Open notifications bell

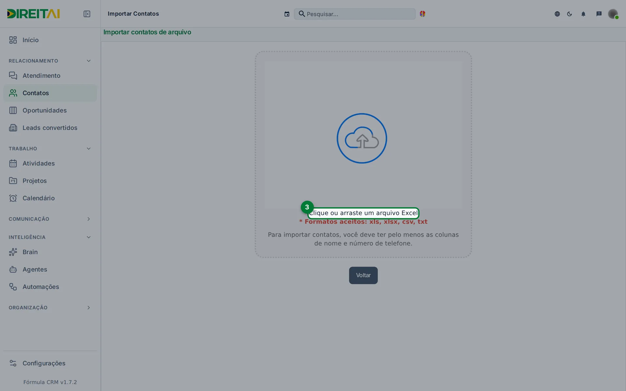tap(583, 14)
